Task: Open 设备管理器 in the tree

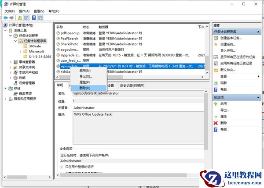Action: [27, 83]
